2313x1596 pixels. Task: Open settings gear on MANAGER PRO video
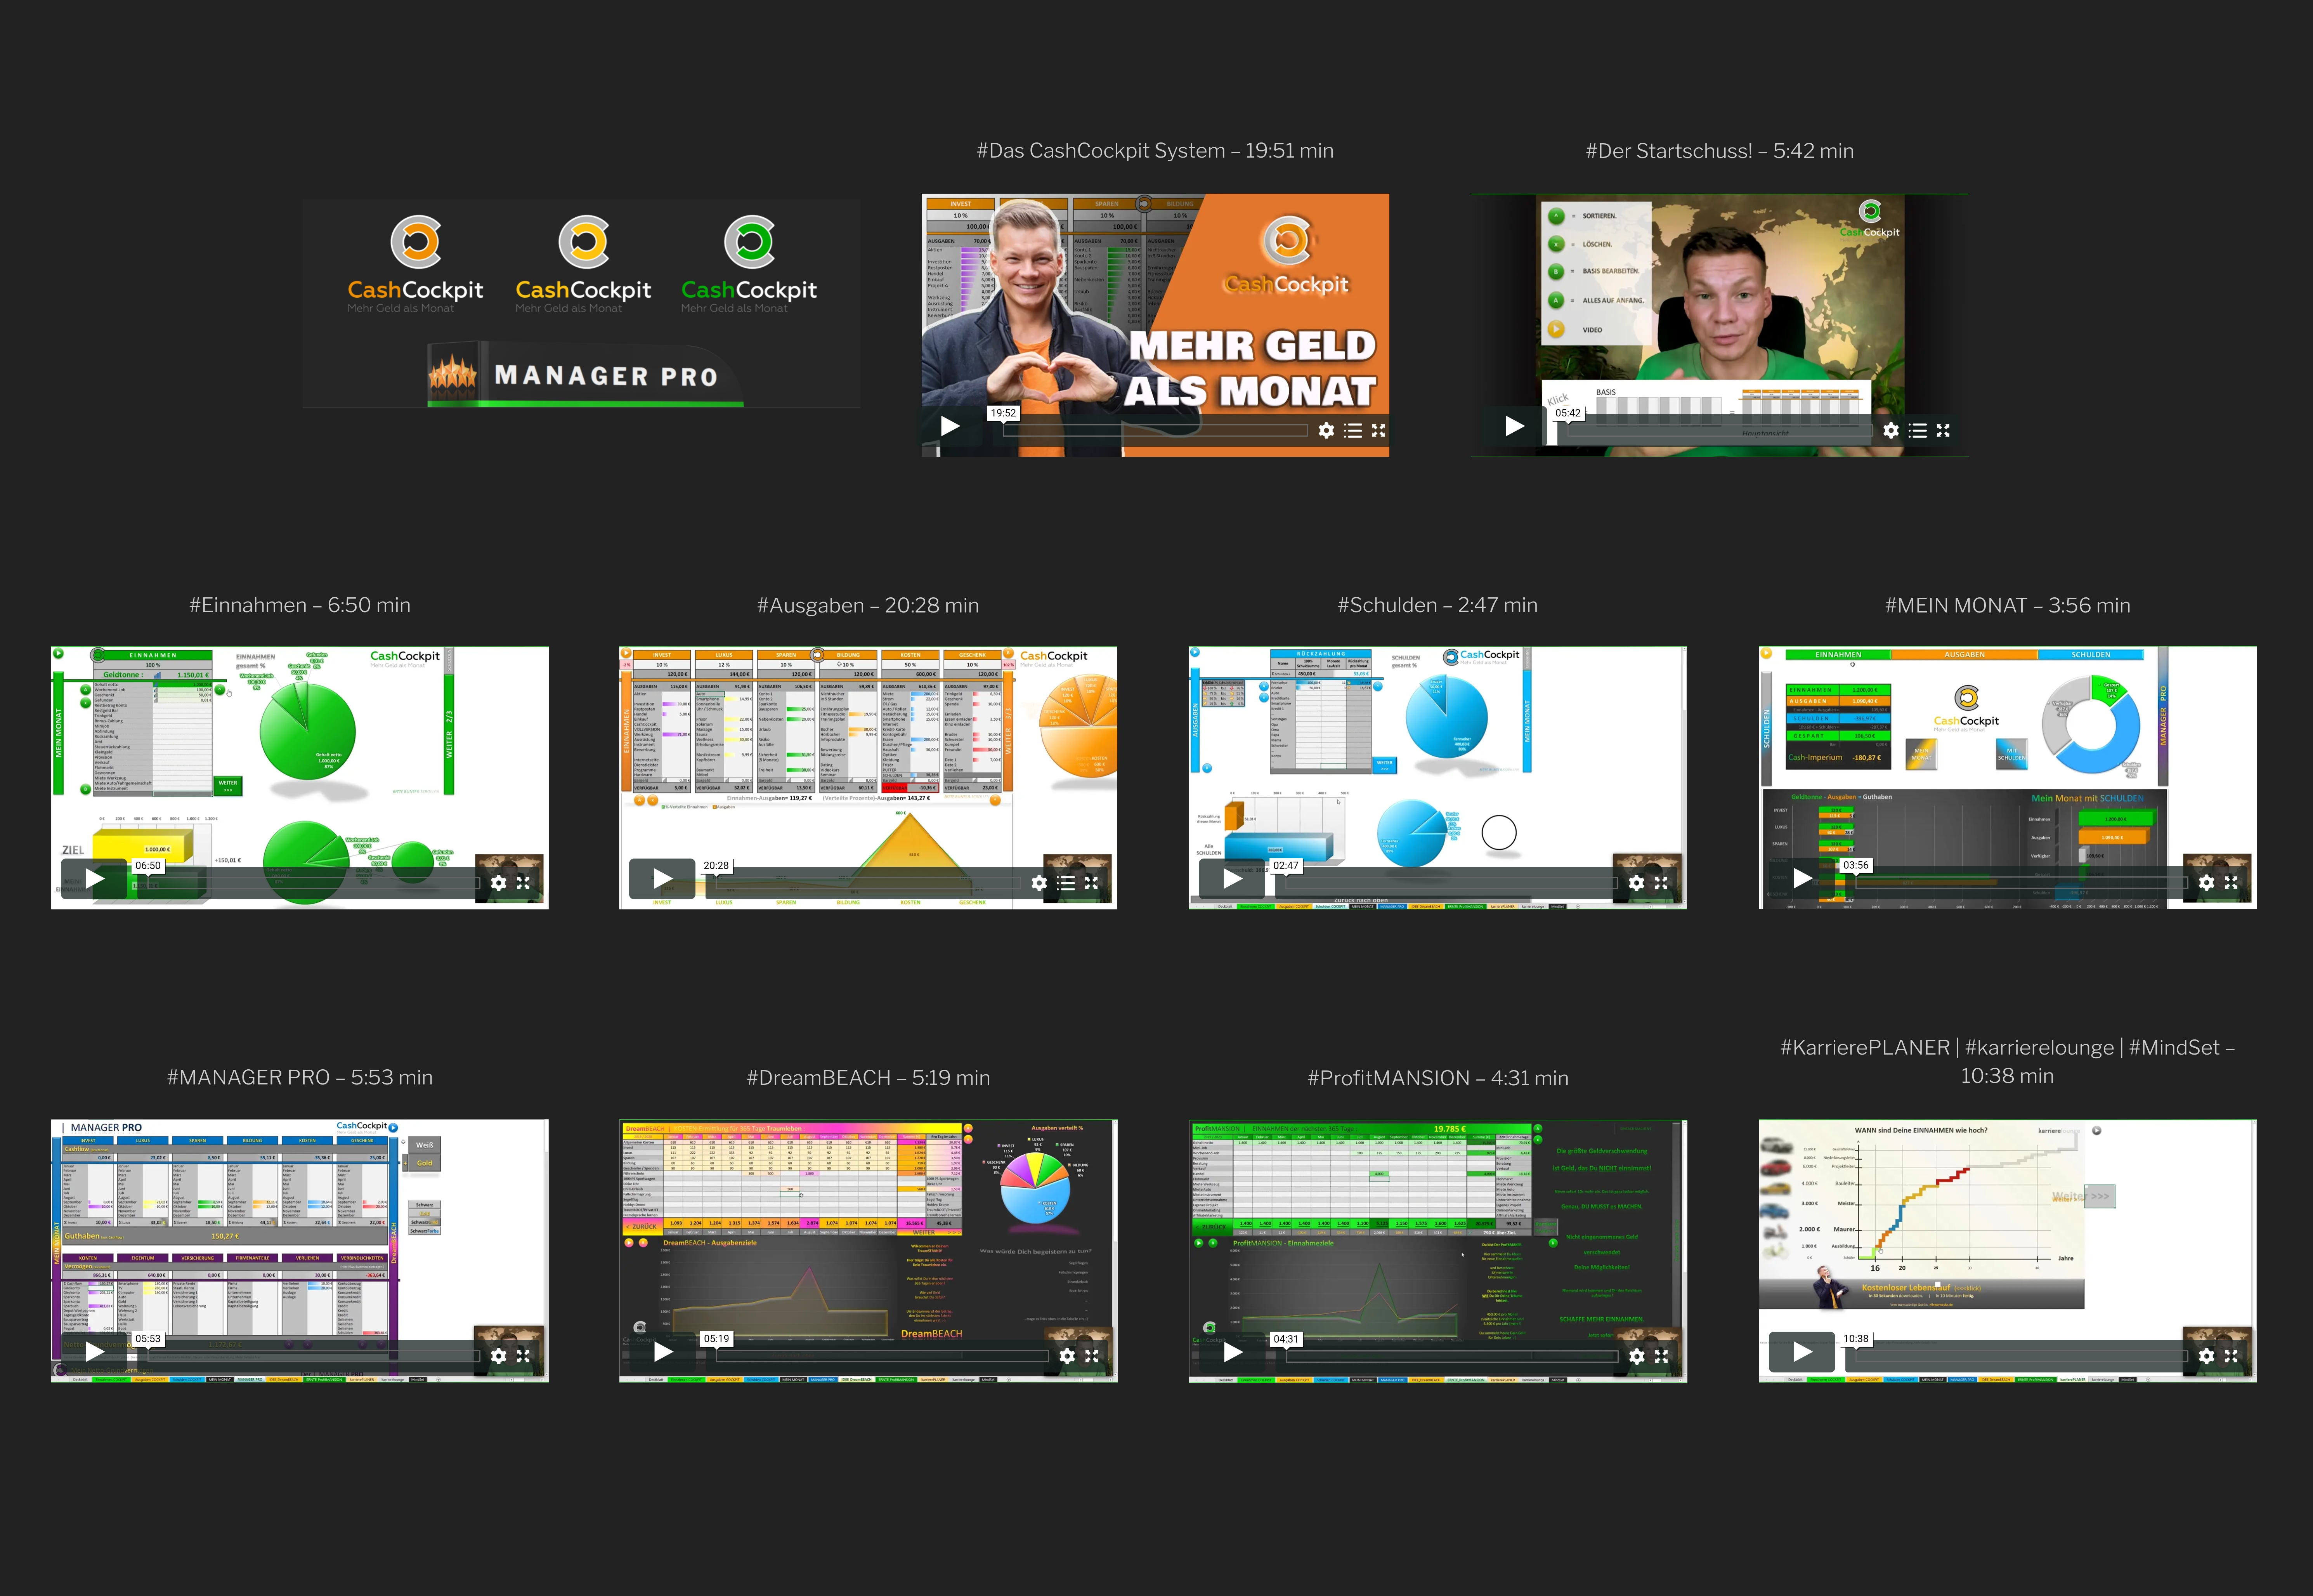499,1356
